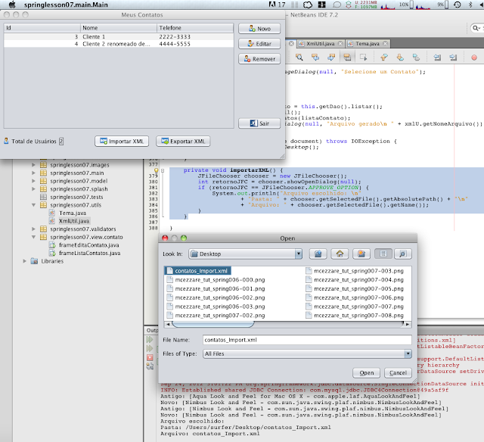The width and height of the screenshot is (484, 442).
Task: Expand the springlesson07.main package
Action: click(x=33, y=173)
